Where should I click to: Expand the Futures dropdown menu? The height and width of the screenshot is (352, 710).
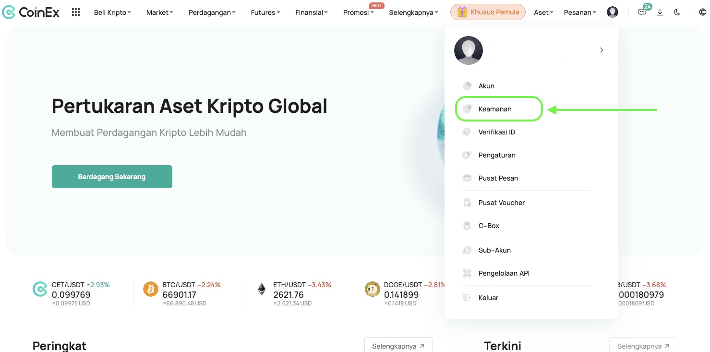tap(265, 12)
